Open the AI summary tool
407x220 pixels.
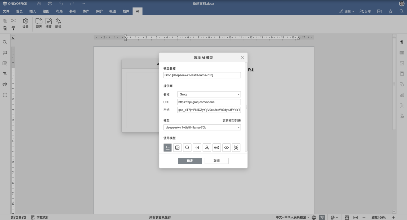pyautogui.click(x=48, y=24)
